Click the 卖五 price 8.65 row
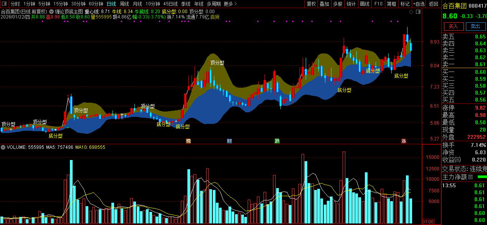The width and height of the screenshot is (487, 225). pyautogui.click(x=464, y=37)
